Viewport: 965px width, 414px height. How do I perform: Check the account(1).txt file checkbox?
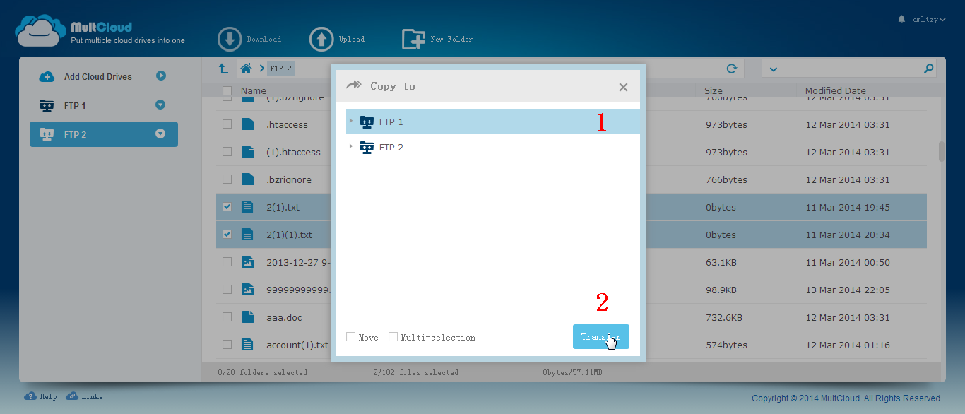[x=227, y=344]
